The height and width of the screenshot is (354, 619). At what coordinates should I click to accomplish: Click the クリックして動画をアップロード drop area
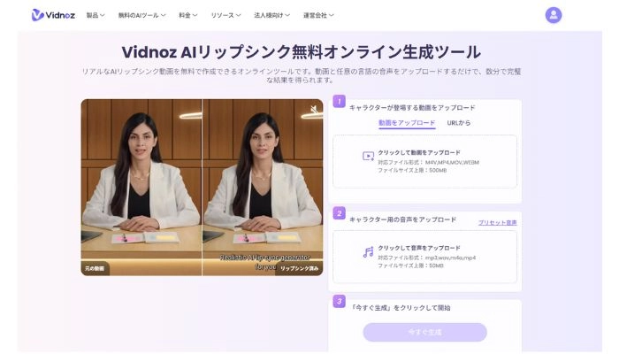pos(424,161)
